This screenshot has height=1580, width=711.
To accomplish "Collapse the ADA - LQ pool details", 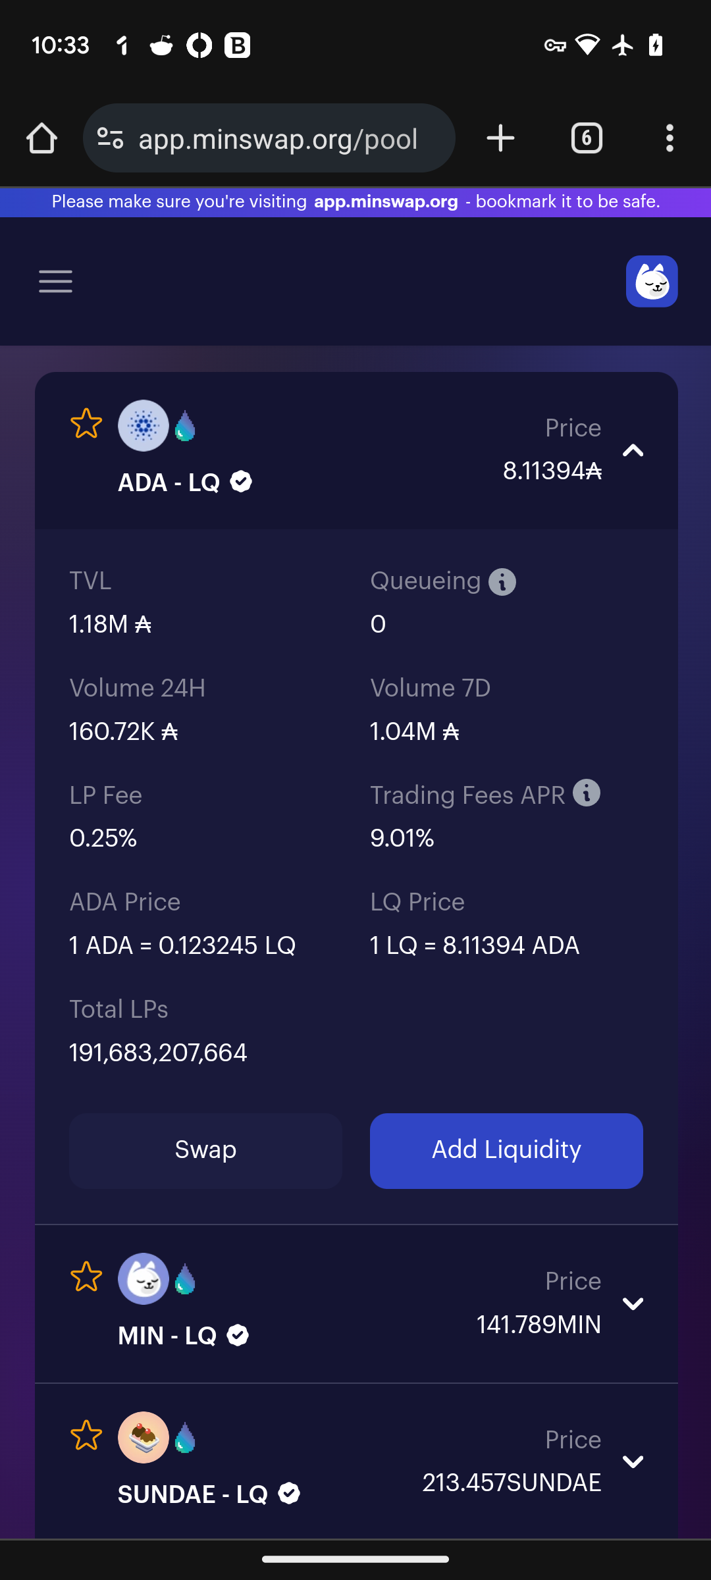I will click(633, 450).
